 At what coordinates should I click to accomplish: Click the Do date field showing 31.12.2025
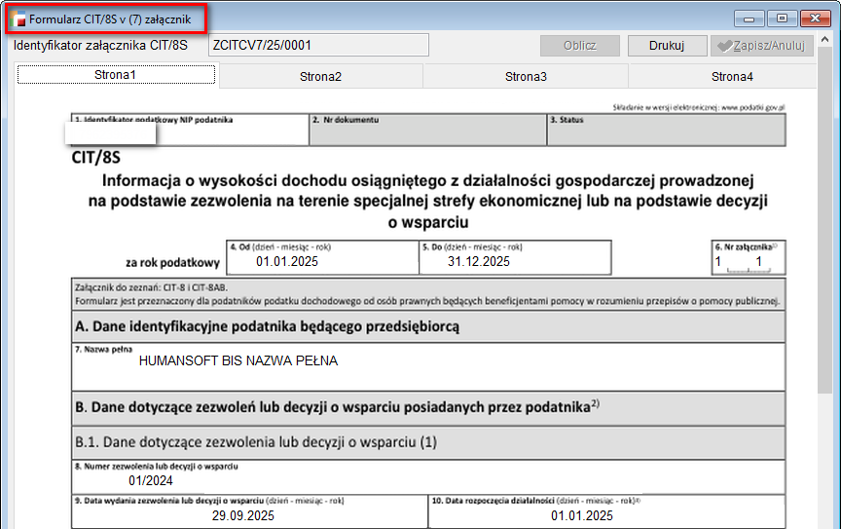click(x=515, y=261)
